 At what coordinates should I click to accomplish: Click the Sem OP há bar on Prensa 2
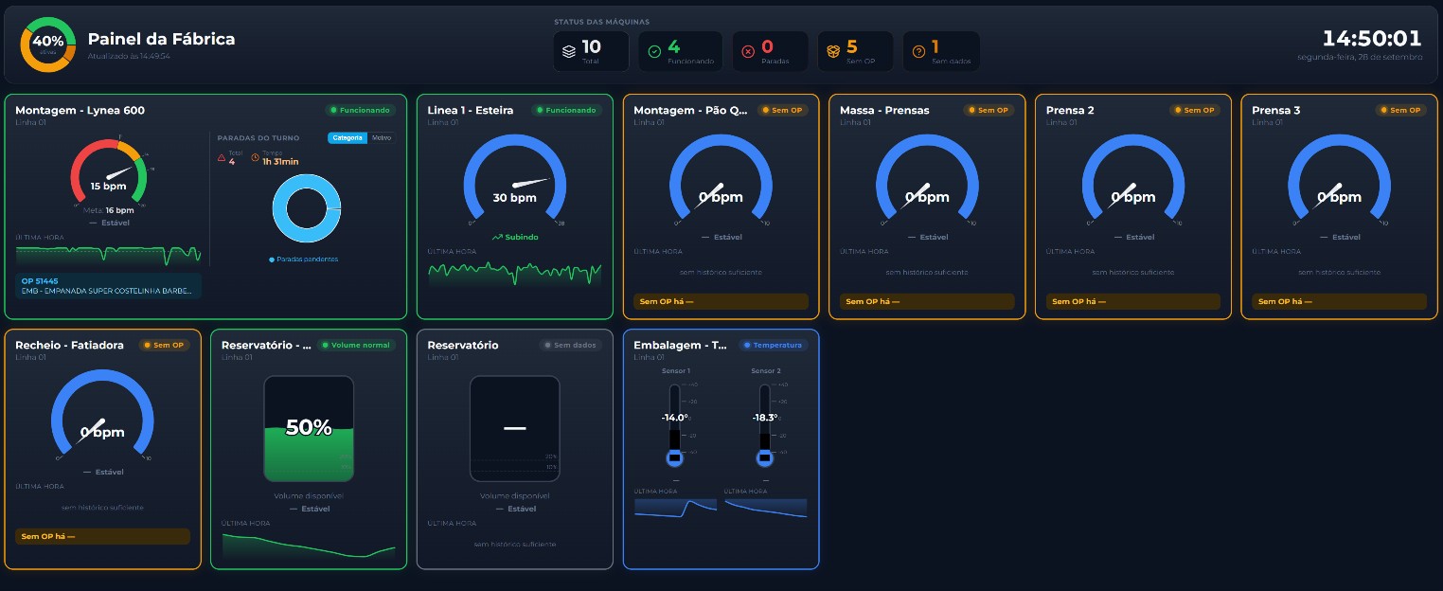[x=1133, y=302]
